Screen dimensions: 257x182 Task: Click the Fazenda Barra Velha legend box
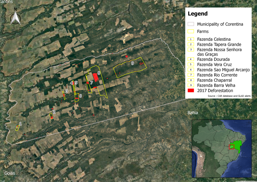[x=191, y=86]
